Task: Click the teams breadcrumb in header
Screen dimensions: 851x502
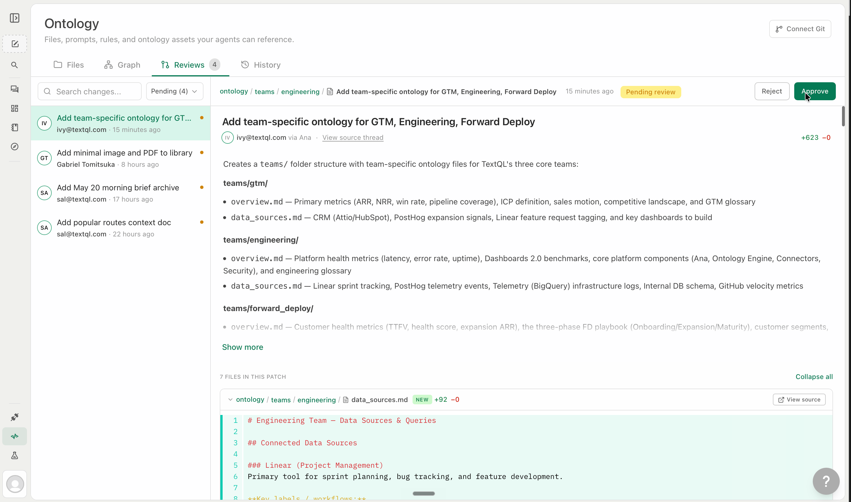Action: pos(264,92)
